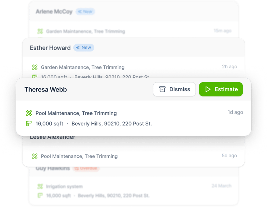Click the "24 March" date
This screenshot has width=267, height=207.
222,186
